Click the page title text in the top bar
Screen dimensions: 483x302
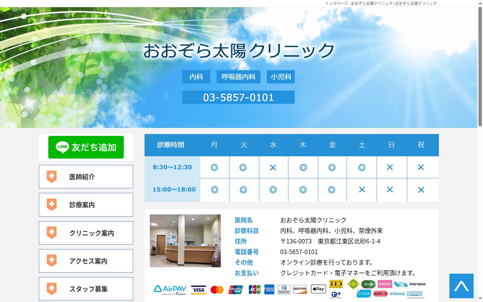(381, 3)
